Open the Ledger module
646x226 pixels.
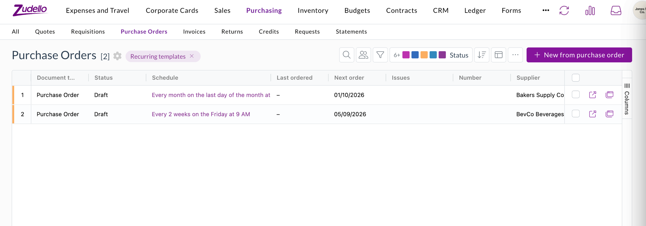coord(475,10)
